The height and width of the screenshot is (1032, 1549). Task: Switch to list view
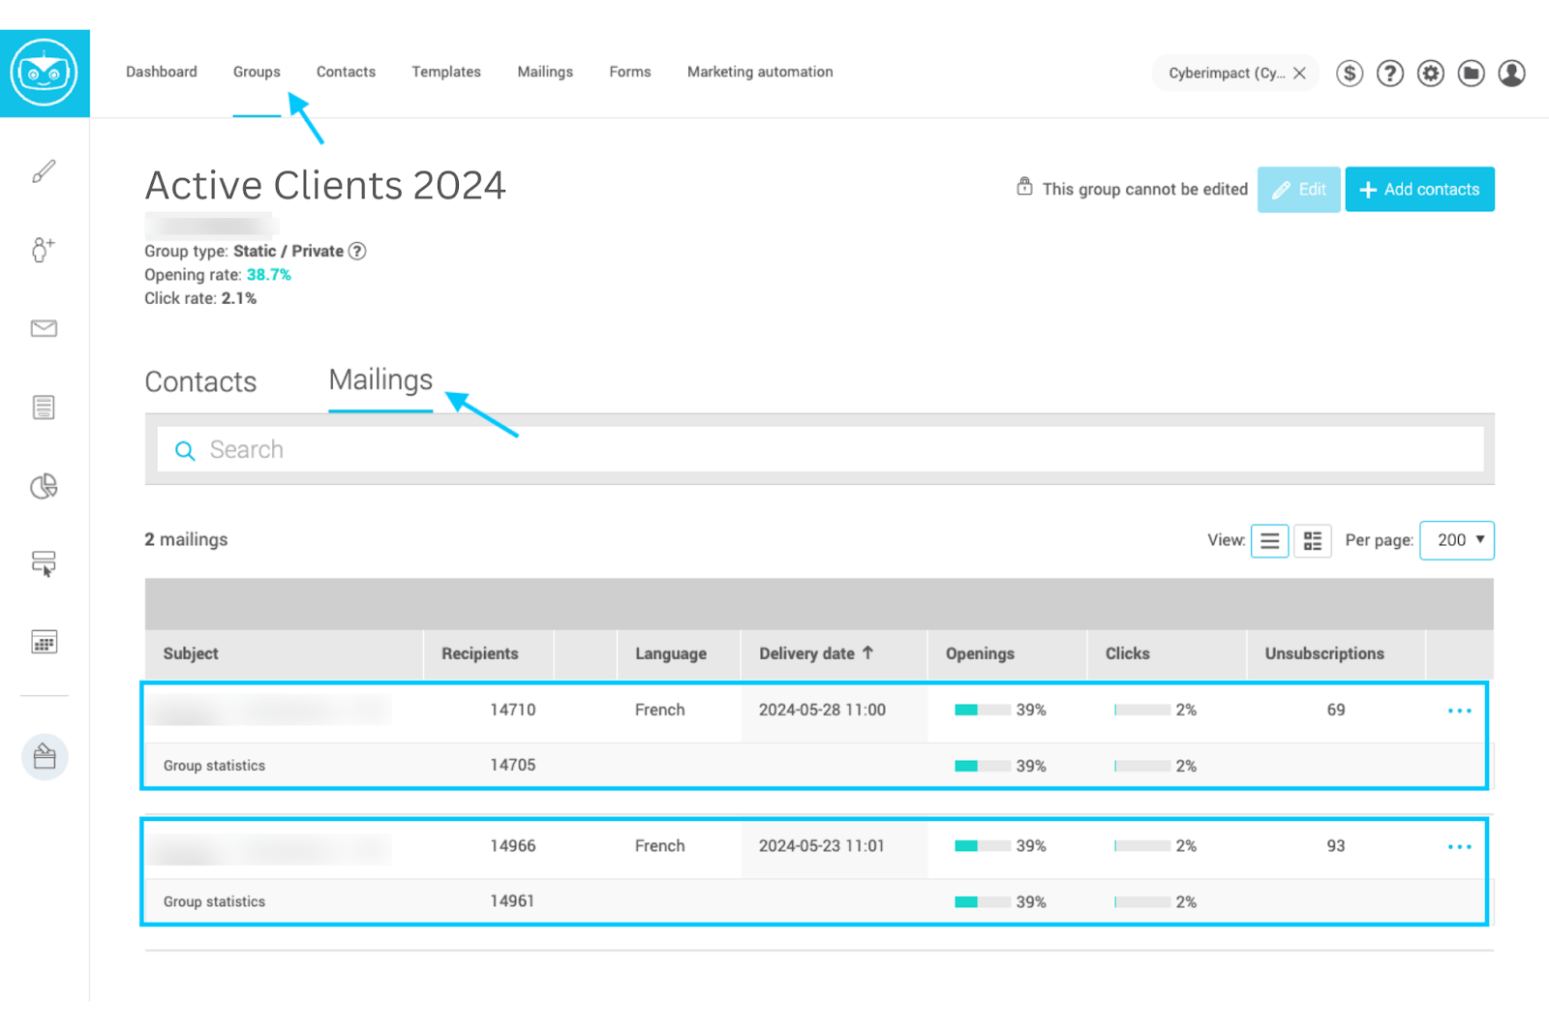tap(1269, 540)
